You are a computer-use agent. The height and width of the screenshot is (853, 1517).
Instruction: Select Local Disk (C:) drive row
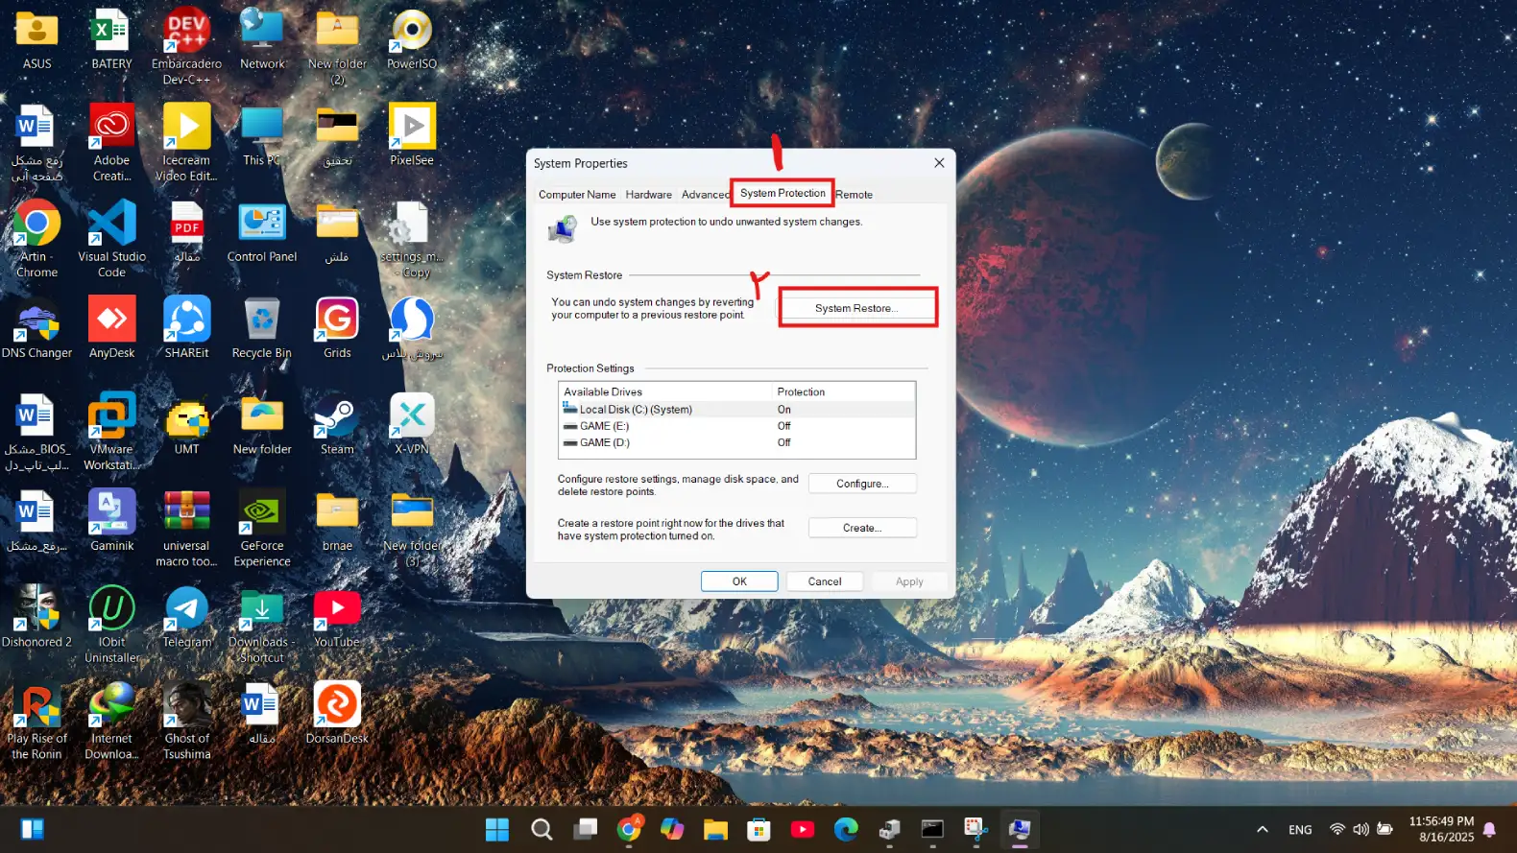[x=635, y=410]
